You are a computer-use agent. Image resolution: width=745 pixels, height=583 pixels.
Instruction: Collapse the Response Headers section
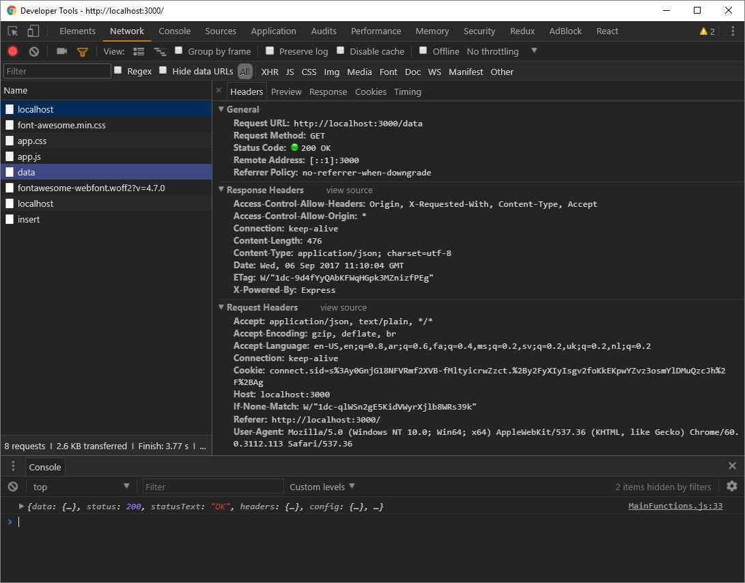(x=221, y=189)
